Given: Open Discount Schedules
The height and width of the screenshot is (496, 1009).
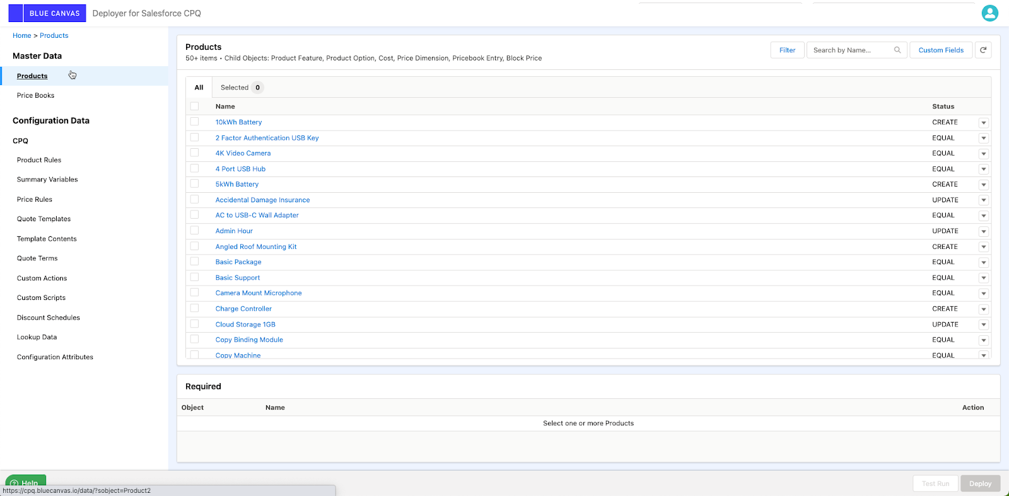Looking at the screenshot, I should (x=49, y=318).
